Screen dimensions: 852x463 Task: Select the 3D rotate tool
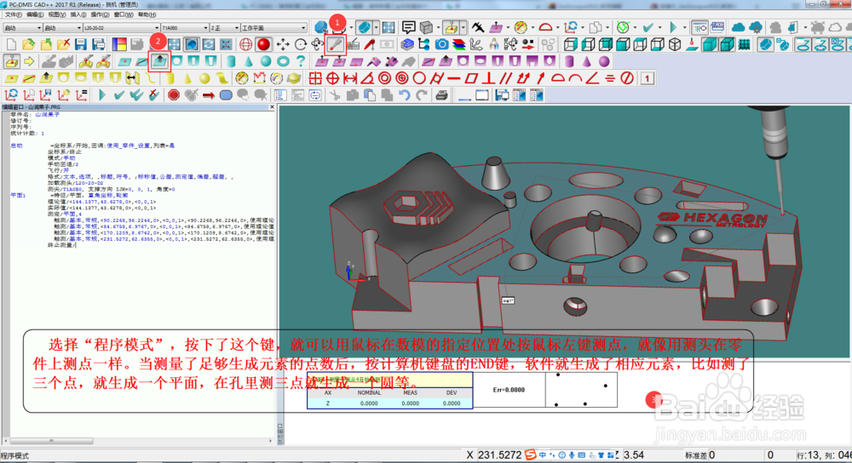coord(317,44)
